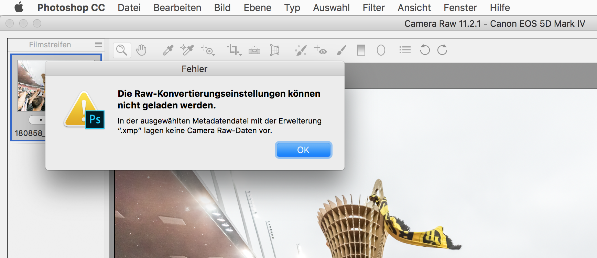This screenshot has height=258, width=597.
Task: Select the Hand tool
Action: tap(141, 50)
